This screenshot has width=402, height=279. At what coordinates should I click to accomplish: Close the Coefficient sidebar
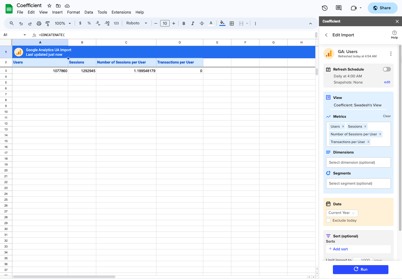tap(397, 21)
